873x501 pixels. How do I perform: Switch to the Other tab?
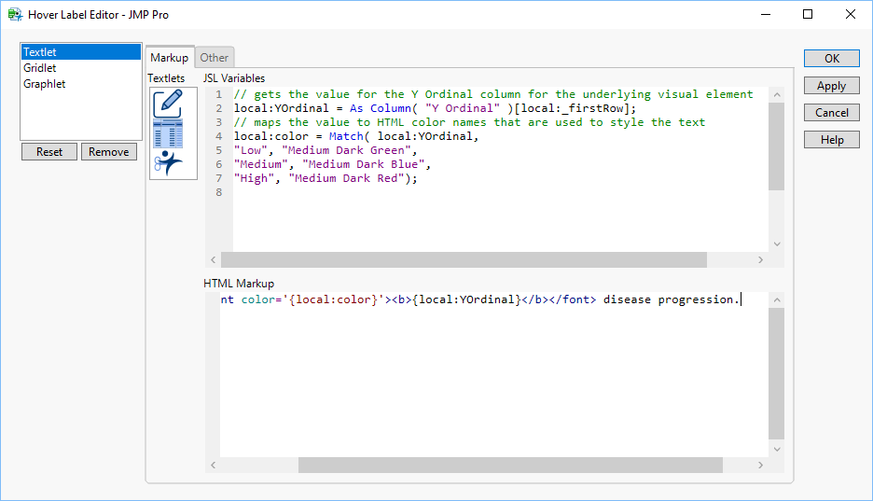coord(214,58)
